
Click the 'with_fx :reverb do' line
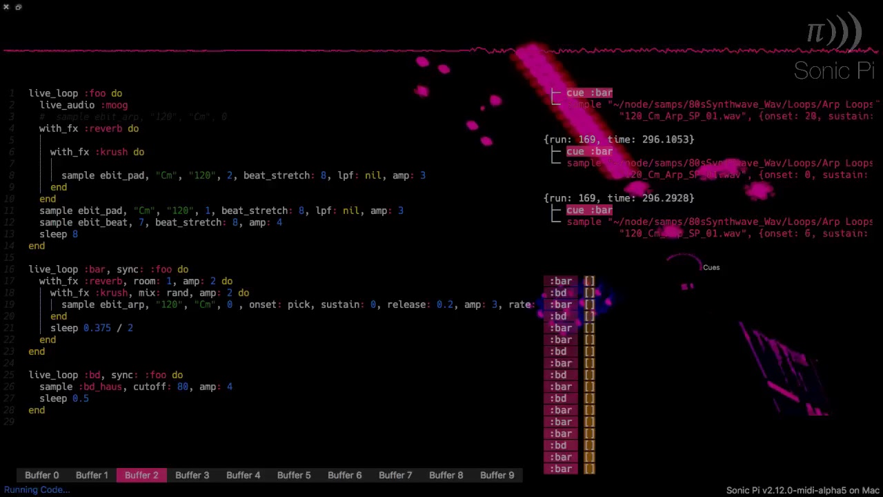[89, 128]
